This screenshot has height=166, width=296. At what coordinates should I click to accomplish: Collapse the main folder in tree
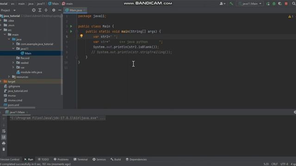[5, 35]
